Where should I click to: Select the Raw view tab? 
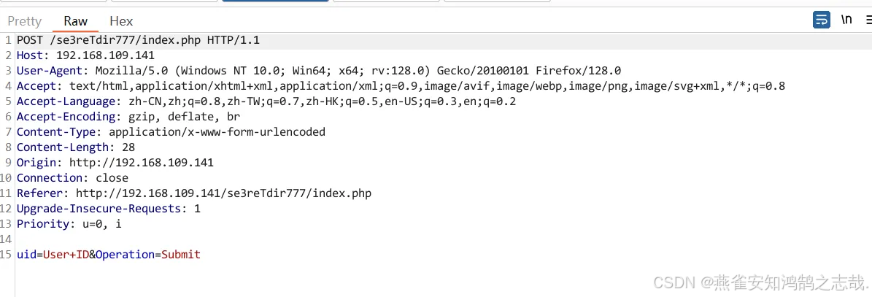click(x=76, y=21)
